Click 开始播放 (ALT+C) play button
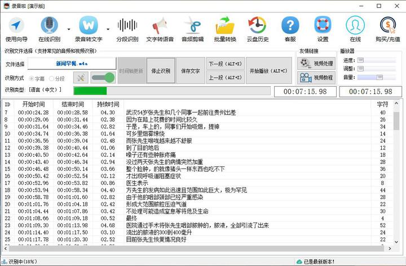Viewport: 406px width, 266px height. click(x=268, y=70)
